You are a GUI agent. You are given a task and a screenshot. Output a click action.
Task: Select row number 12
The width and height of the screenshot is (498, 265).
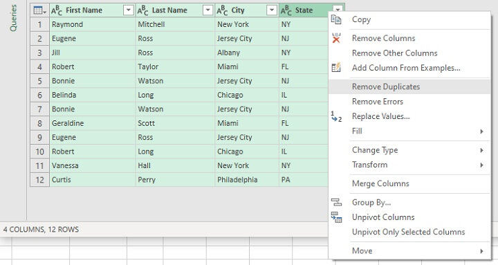tap(39, 180)
